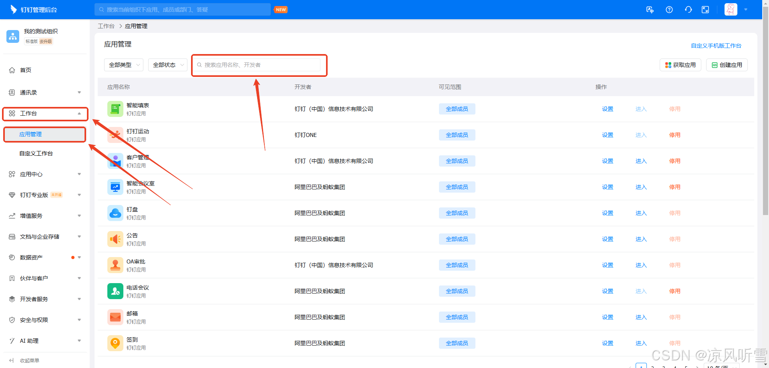
Task: Select 自定义工作台 in the sidebar
Action: [x=45, y=153]
